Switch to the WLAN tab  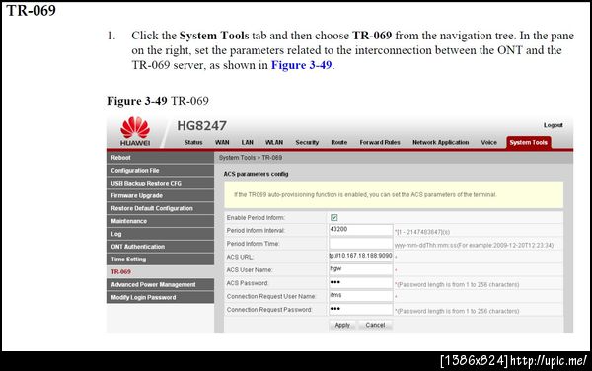click(x=274, y=142)
